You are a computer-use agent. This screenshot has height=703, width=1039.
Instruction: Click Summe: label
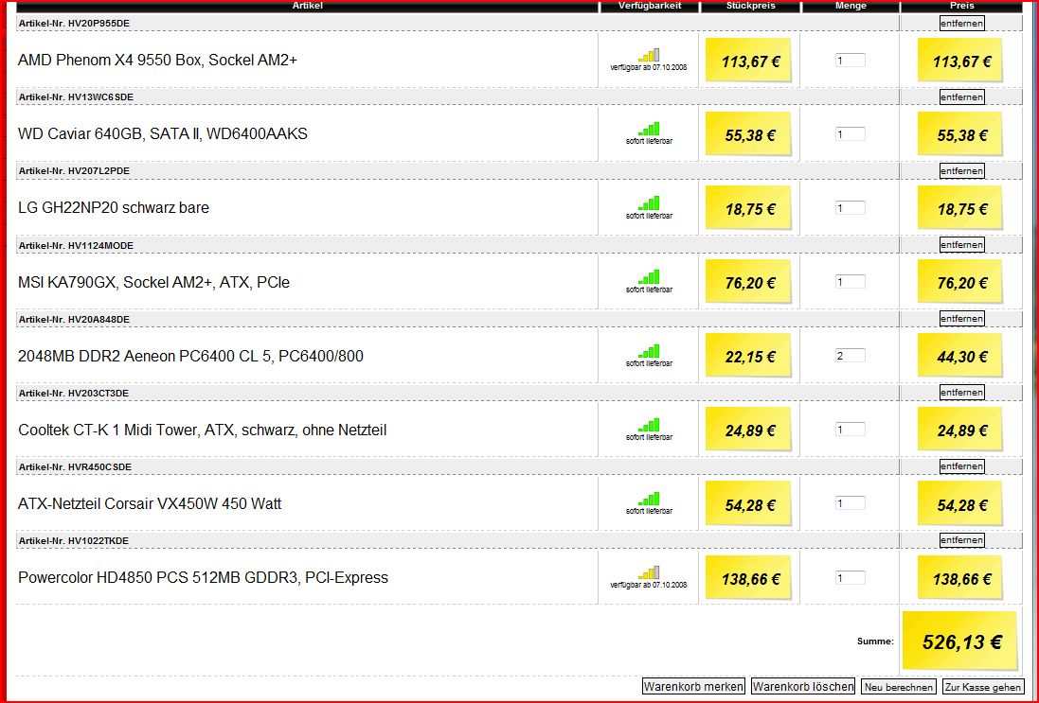[874, 641]
